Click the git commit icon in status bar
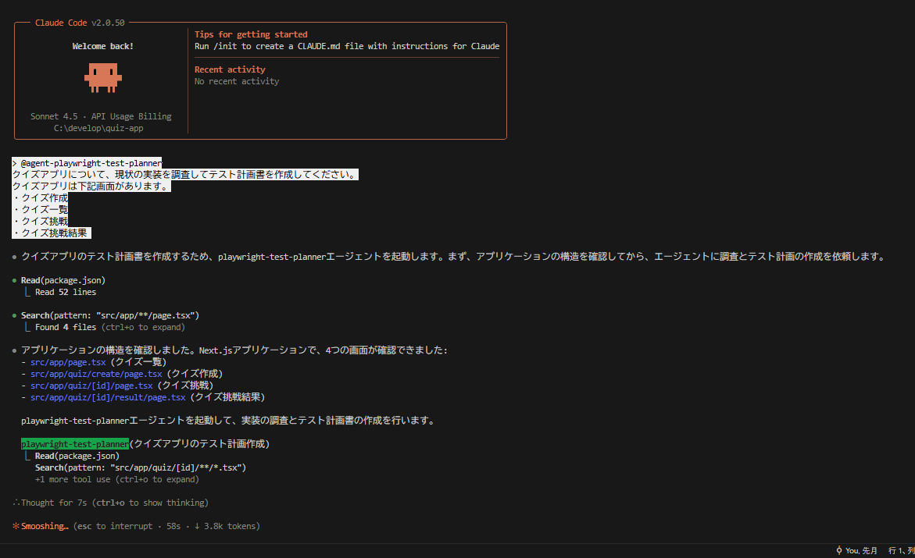915x558 pixels. point(838,551)
